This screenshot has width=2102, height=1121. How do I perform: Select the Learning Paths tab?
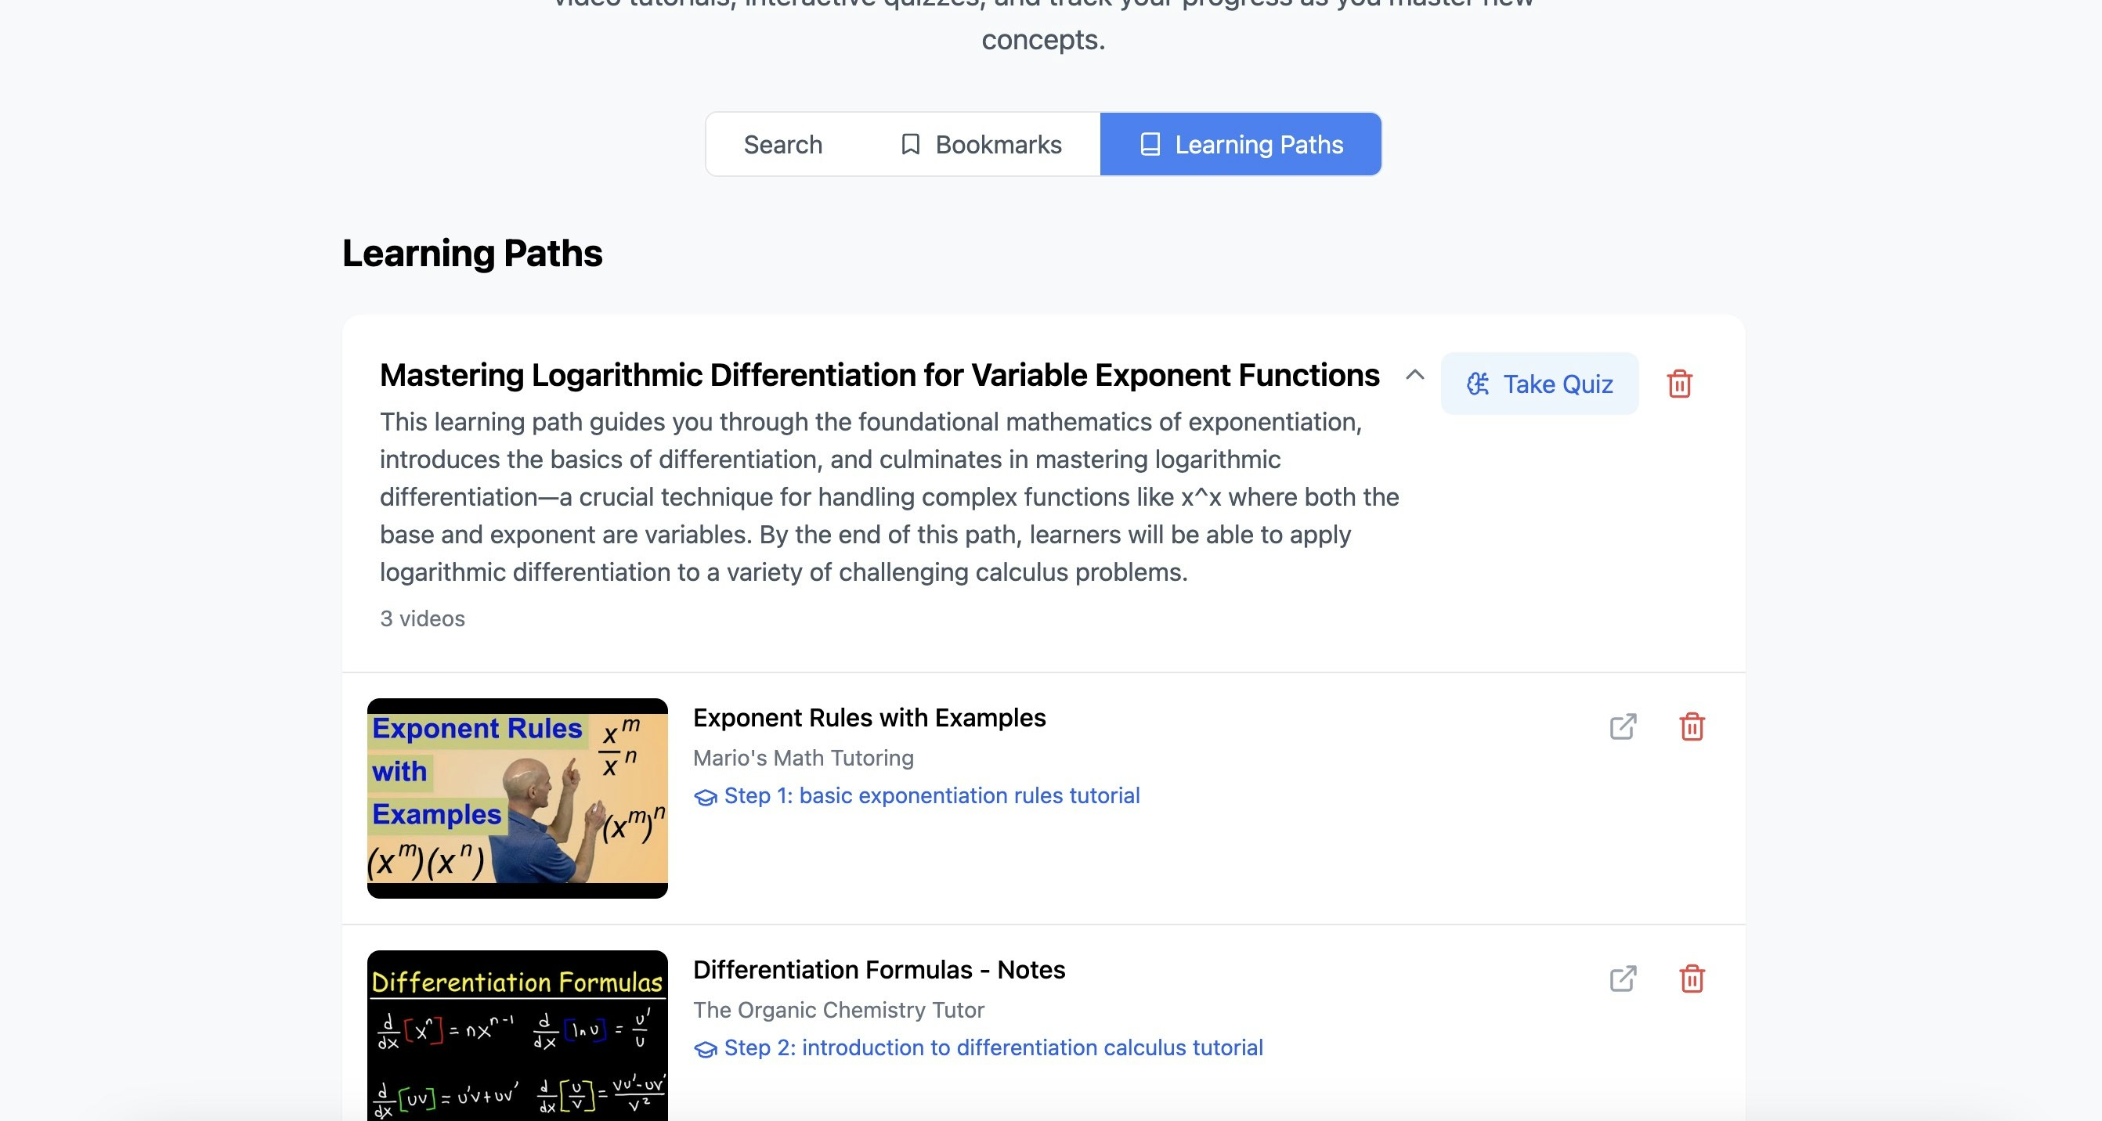(1258, 144)
